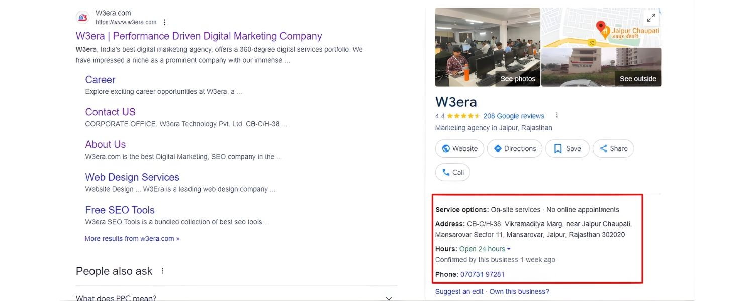Screen dimensions: 754x301
Task: Get Directions to W3era
Action: (x=515, y=148)
